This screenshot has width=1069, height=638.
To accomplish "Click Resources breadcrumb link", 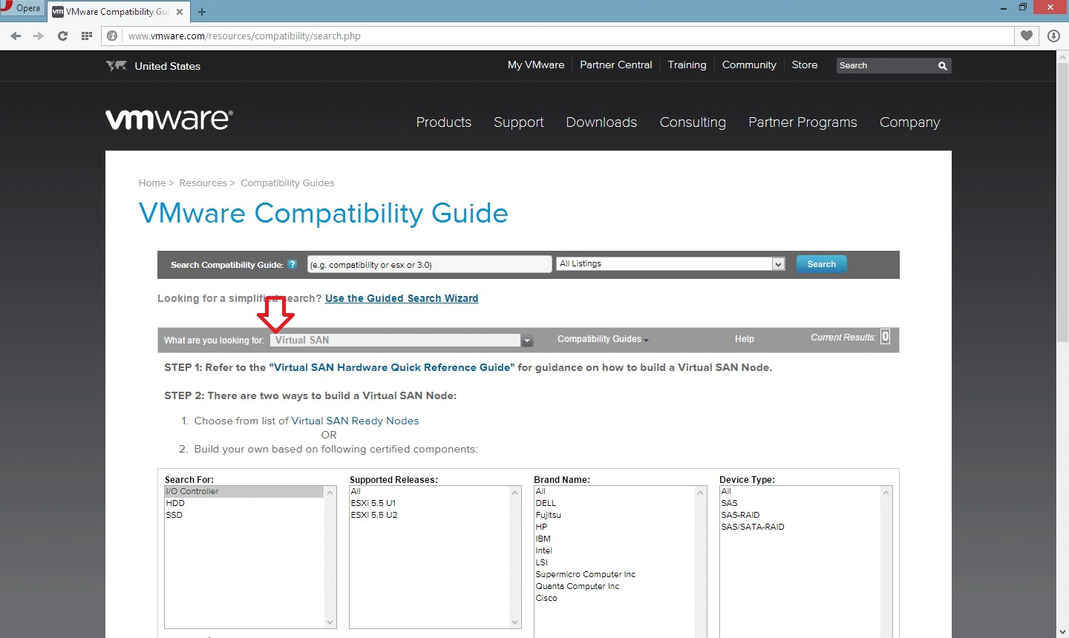I will pyautogui.click(x=203, y=183).
